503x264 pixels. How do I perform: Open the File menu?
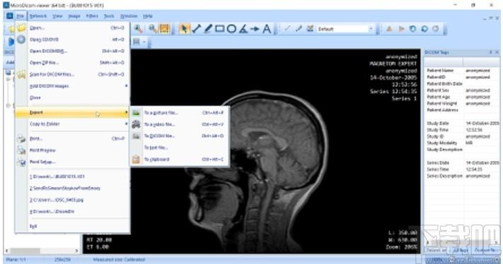(x=20, y=16)
